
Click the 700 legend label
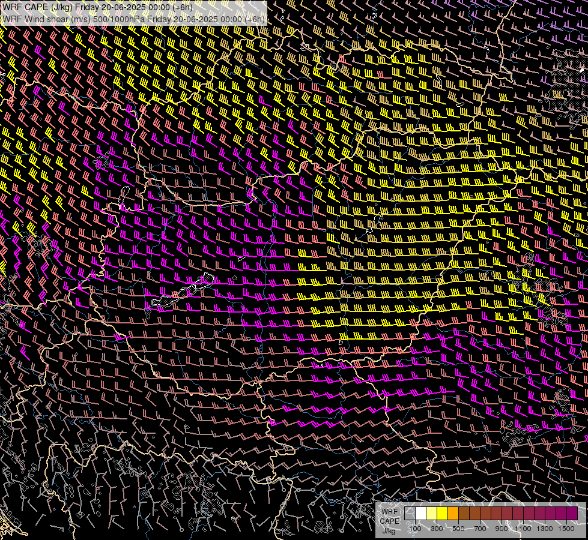click(480, 529)
